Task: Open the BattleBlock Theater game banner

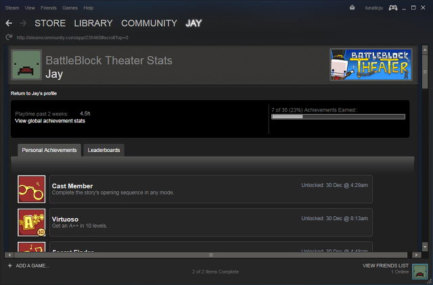Action: point(371,65)
